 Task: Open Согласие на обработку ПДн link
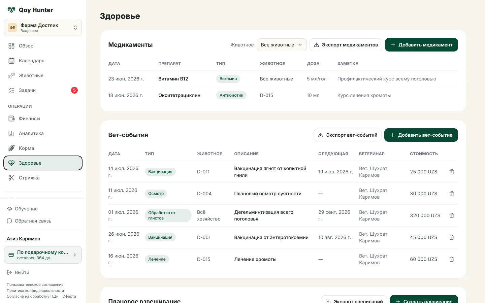point(32,296)
